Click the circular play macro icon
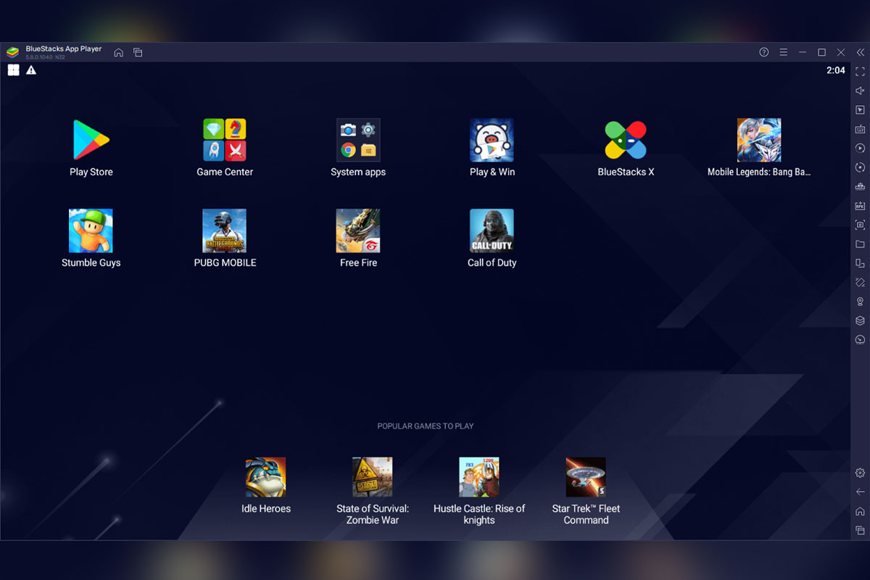The height and width of the screenshot is (580, 870). pyautogui.click(x=860, y=148)
